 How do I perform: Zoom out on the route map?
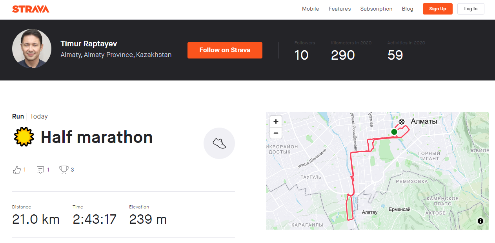click(276, 133)
